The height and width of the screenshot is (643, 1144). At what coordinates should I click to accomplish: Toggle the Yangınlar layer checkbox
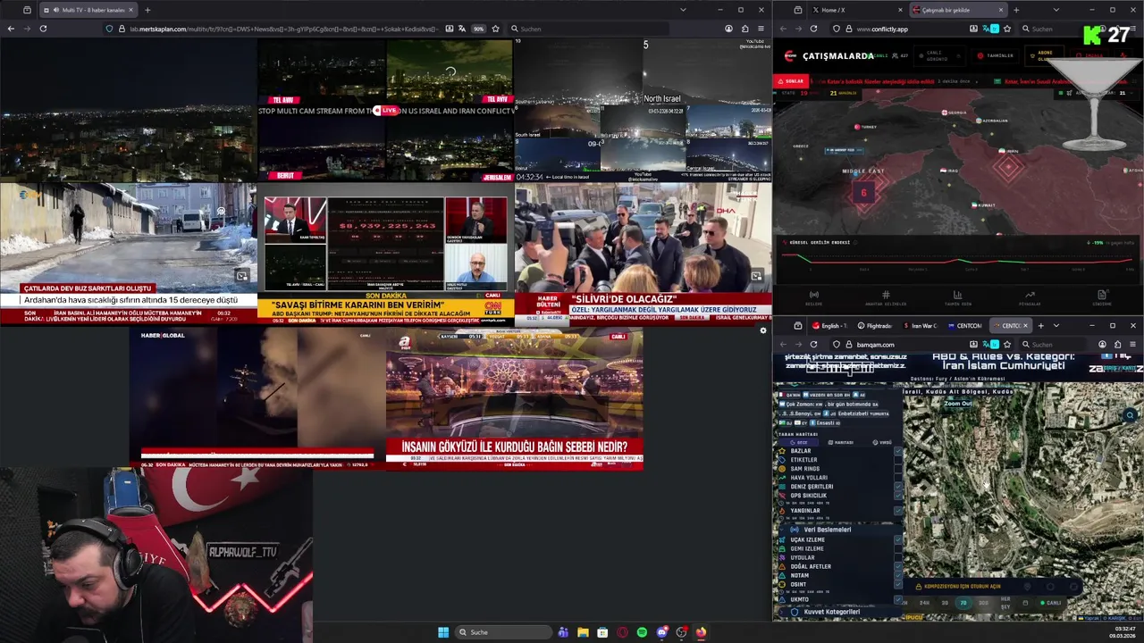click(898, 511)
